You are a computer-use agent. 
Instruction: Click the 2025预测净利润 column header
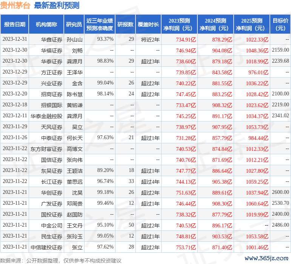coord(252,24)
